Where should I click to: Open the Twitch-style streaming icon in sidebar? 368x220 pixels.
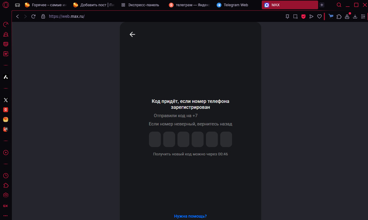6,35
